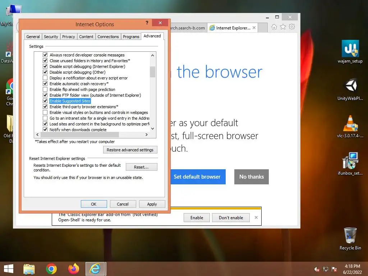Click the settings list scroll down arrow
368x276 pixels.
(x=152, y=129)
